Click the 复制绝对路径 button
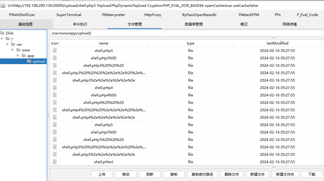Image resolution: width=324 pixels, height=181 pixels. coord(202,174)
